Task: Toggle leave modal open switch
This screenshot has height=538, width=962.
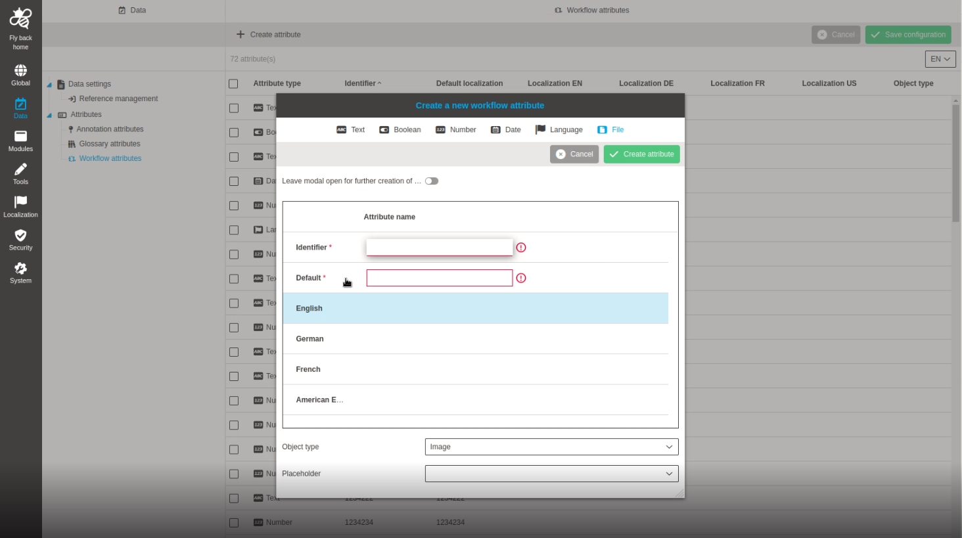Action: point(432,181)
